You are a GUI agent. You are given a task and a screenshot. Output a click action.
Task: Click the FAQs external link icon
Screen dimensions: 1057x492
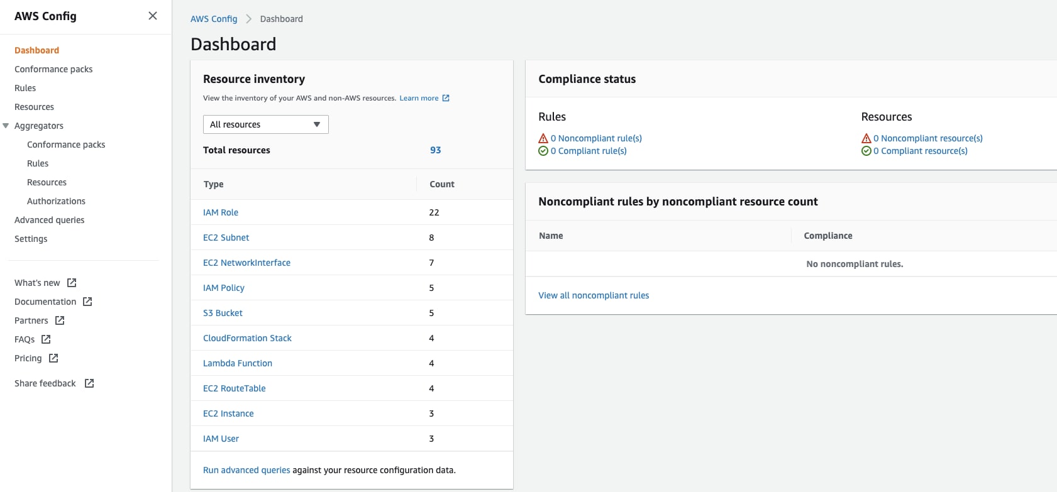(46, 339)
